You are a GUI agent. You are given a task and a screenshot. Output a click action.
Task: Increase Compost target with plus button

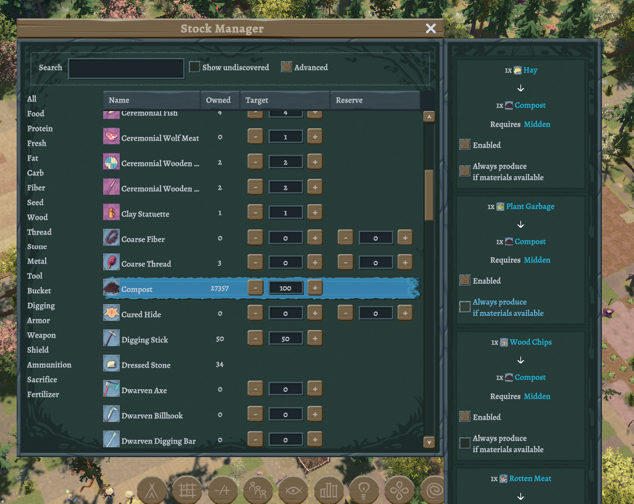click(315, 287)
